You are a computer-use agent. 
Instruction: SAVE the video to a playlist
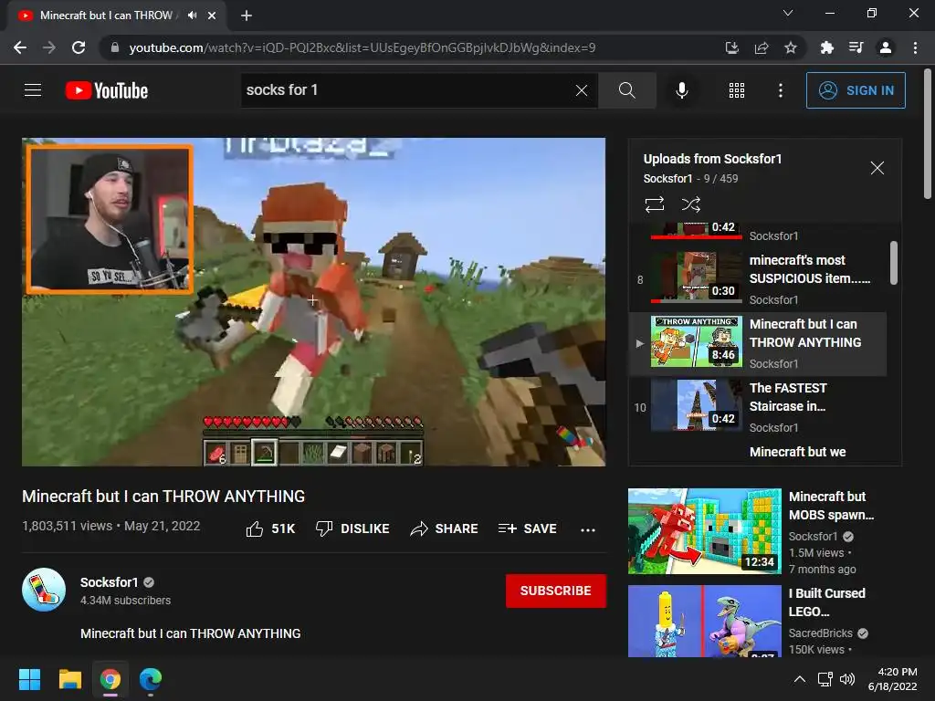pos(527,528)
